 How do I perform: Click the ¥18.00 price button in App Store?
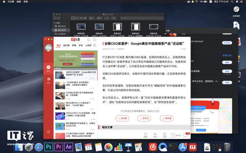227,43
